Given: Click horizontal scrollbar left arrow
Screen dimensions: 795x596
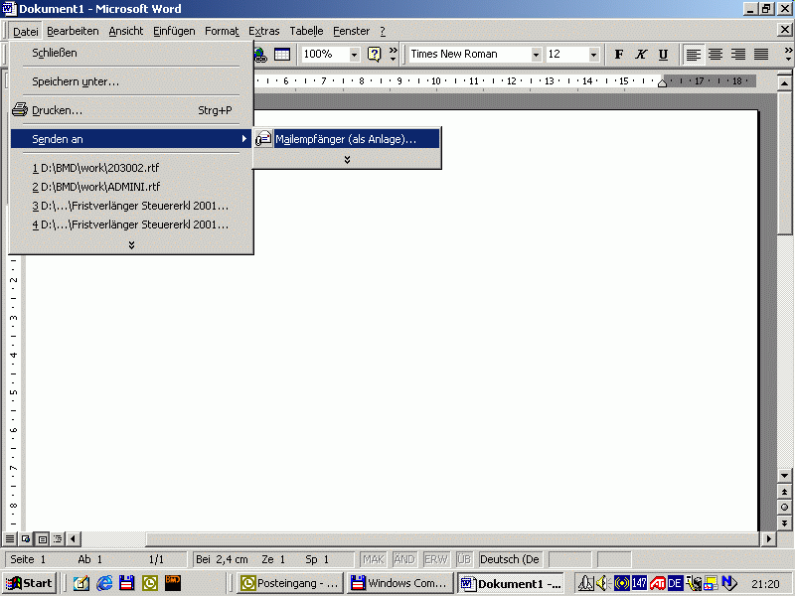Looking at the screenshot, I should coord(74,538).
